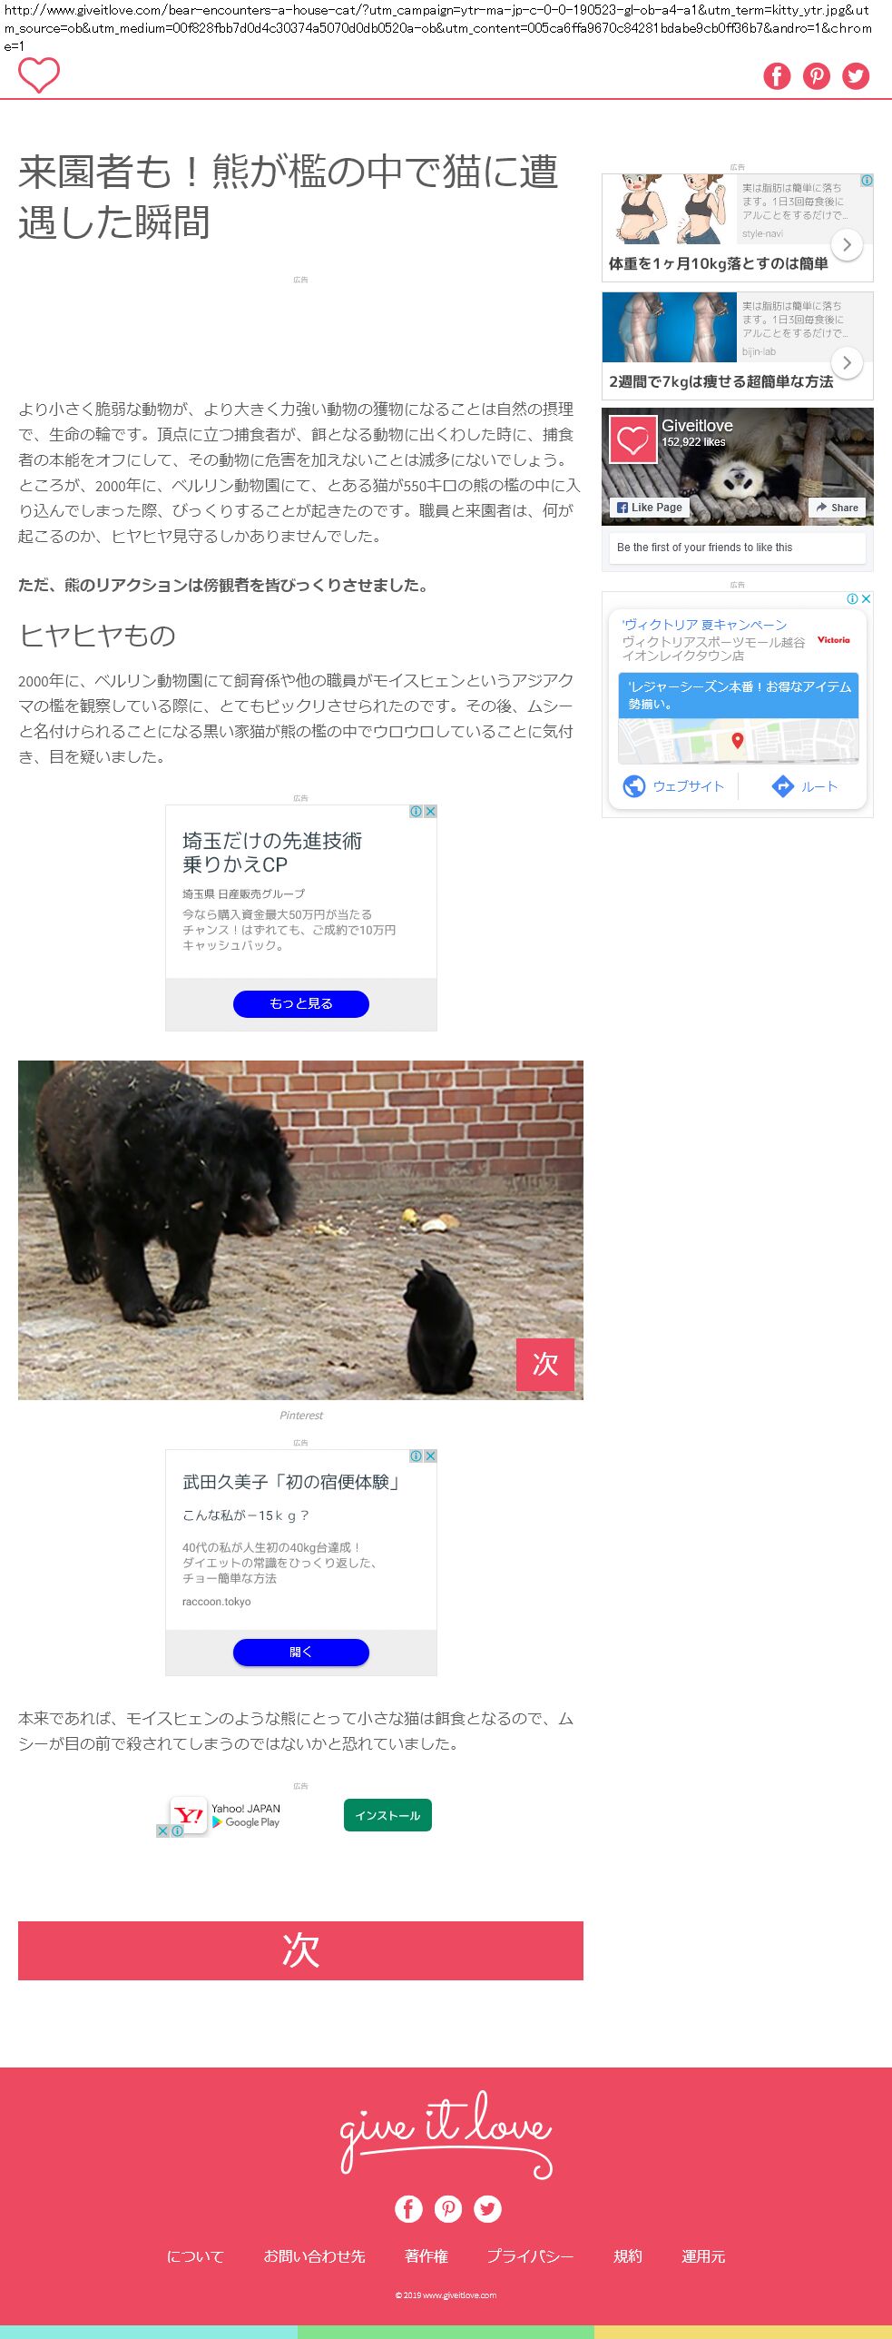Viewport: 892px width, 2339px height.
Task: Click the ad info icon on Victoria ad
Action: click(852, 598)
